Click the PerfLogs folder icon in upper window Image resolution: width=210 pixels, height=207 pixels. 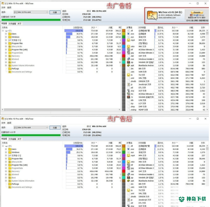pos(10,69)
